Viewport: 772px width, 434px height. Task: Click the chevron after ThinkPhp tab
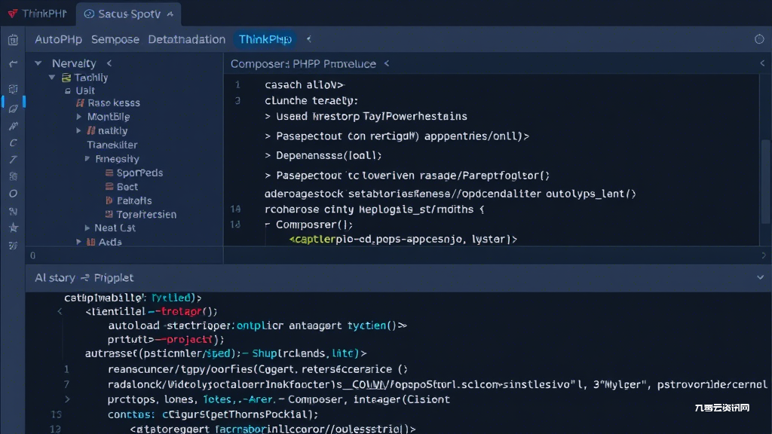pyautogui.click(x=308, y=39)
